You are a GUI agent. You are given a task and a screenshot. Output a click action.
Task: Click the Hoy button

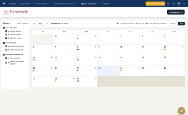[41, 24]
